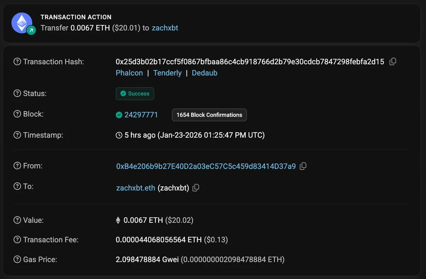Click the 1654 Block Confirmations badge
The height and width of the screenshot is (279, 426).
coord(209,115)
